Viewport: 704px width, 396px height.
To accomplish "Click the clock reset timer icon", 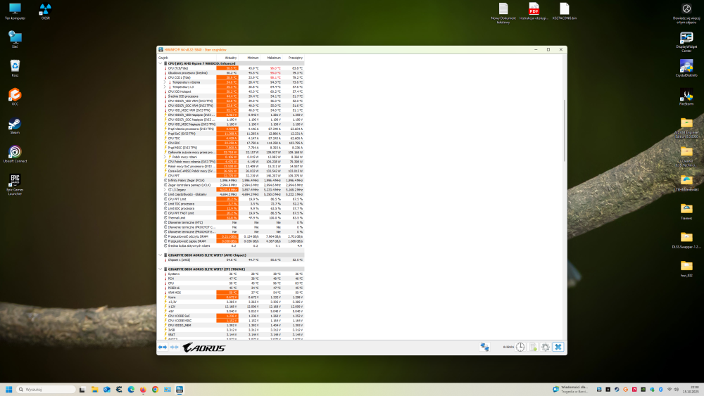I will click(520, 347).
